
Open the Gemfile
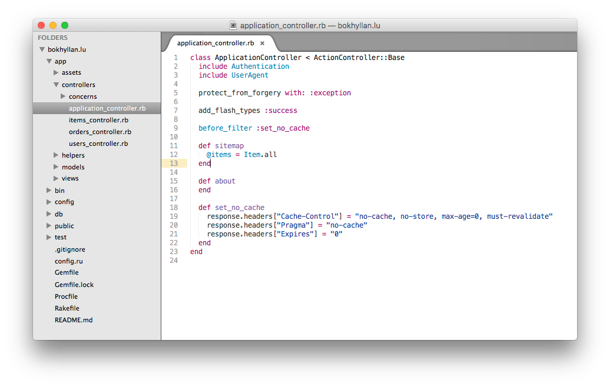[67, 272]
